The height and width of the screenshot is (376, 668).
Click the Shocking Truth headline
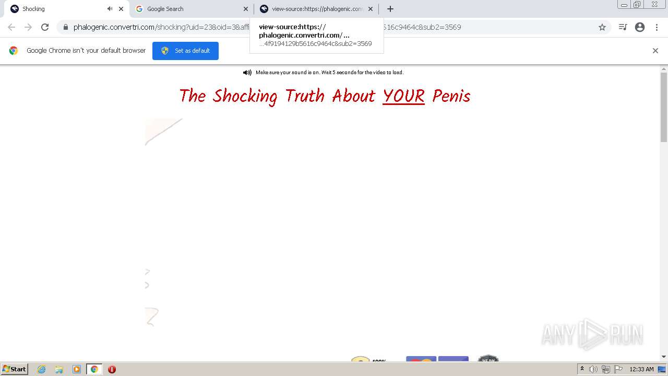(x=325, y=96)
